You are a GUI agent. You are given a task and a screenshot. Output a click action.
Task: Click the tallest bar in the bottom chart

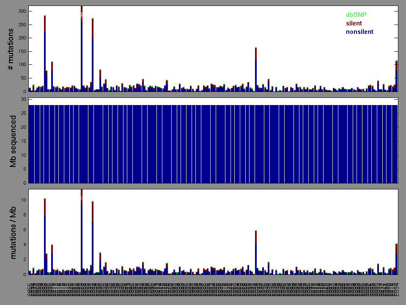[82, 233]
